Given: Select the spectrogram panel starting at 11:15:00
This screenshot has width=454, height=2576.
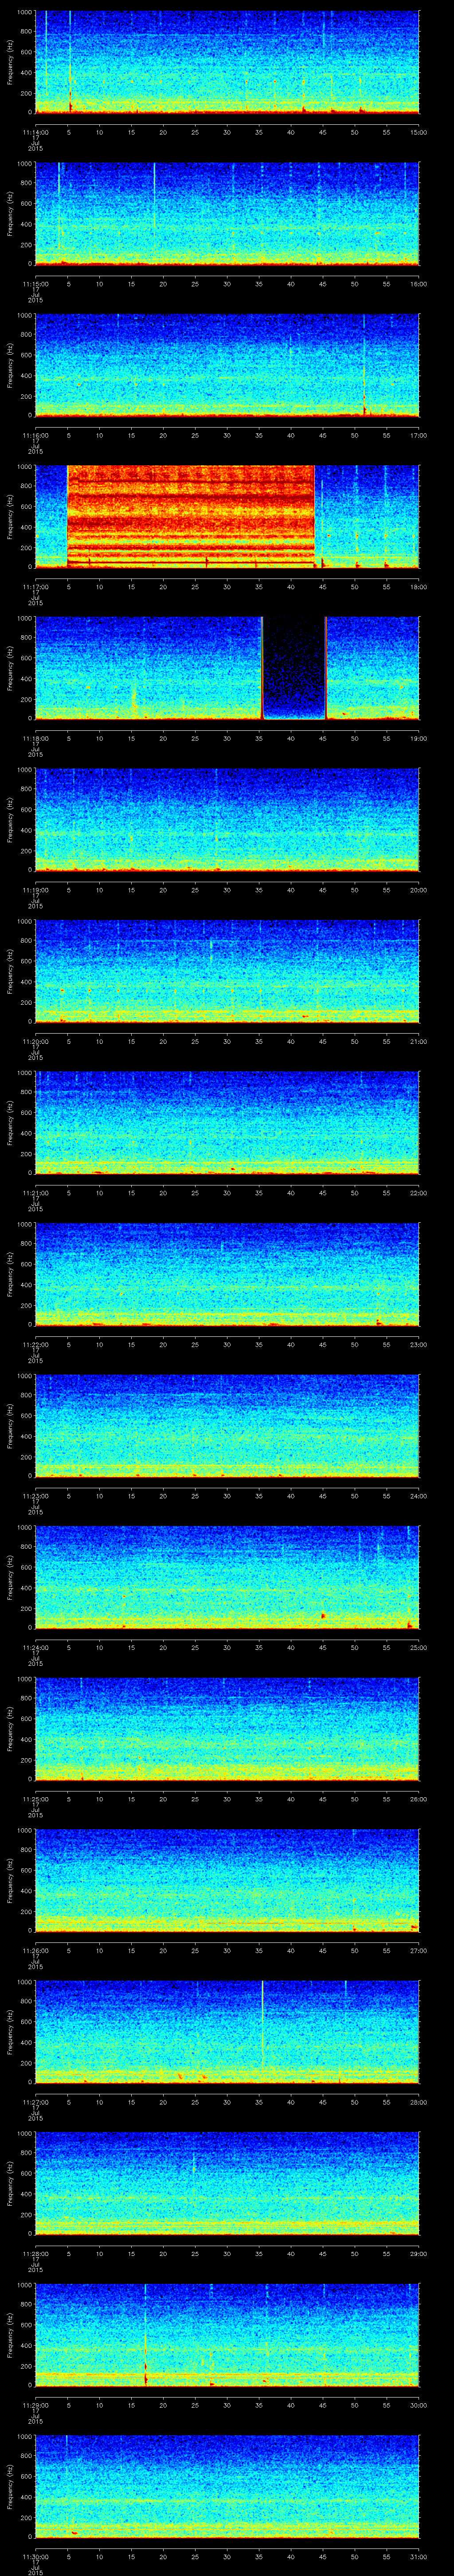Looking at the screenshot, I should click(x=227, y=214).
